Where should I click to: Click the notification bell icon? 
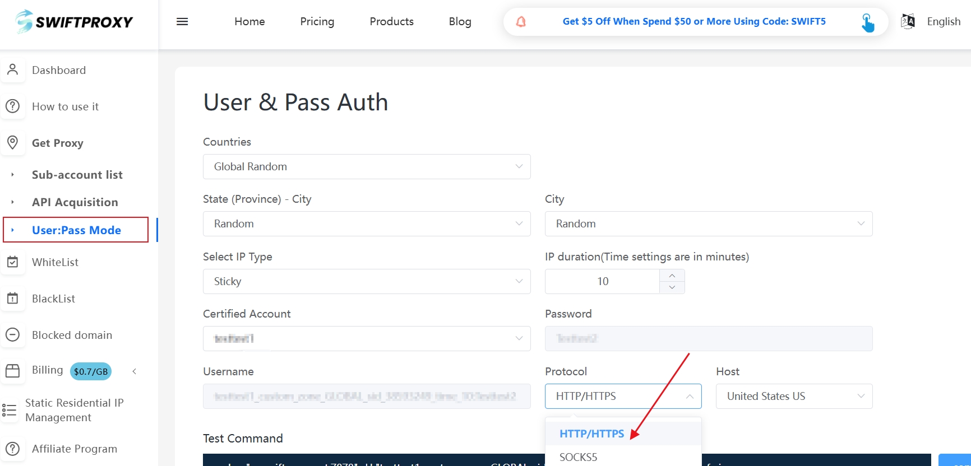click(521, 22)
